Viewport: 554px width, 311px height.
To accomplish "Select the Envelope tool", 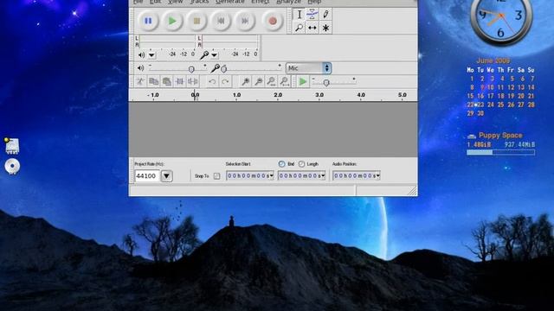I will pyautogui.click(x=312, y=14).
